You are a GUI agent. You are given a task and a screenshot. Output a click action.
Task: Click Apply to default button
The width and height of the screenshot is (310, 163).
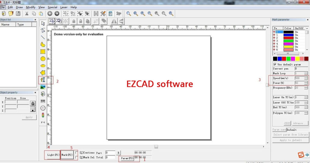point(290,140)
